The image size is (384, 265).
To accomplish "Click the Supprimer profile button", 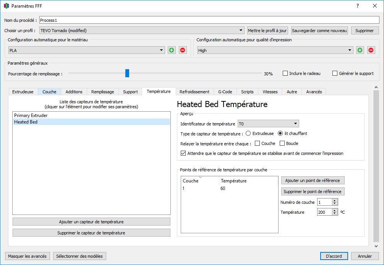I will (365, 30).
